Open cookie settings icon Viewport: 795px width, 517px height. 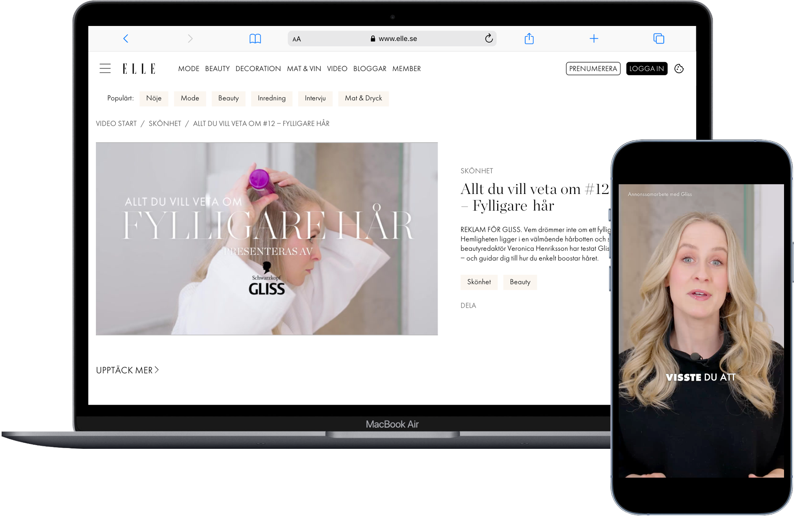[679, 69]
